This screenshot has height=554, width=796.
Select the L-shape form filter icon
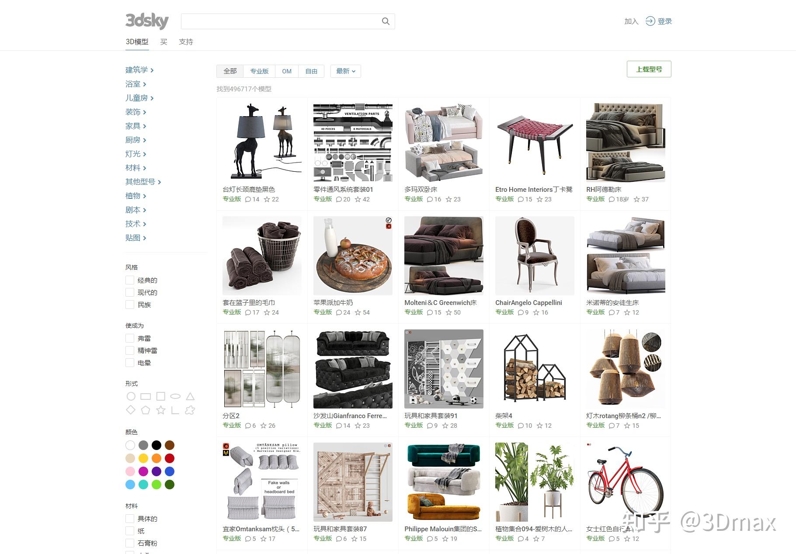coord(175,410)
